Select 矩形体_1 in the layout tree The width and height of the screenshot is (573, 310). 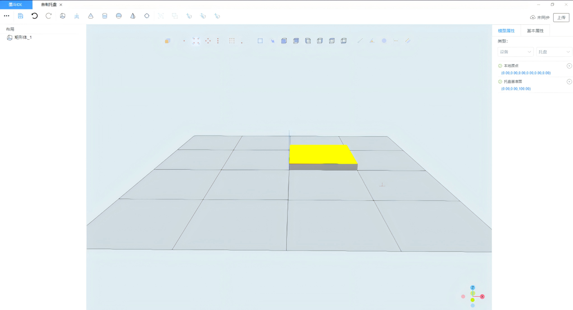tap(23, 37)
